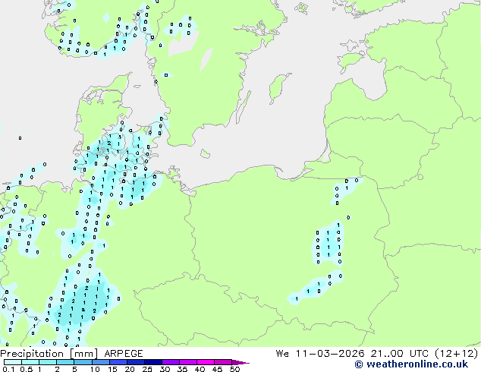Click the '21.00 UTC' time label

click(399, 354)
